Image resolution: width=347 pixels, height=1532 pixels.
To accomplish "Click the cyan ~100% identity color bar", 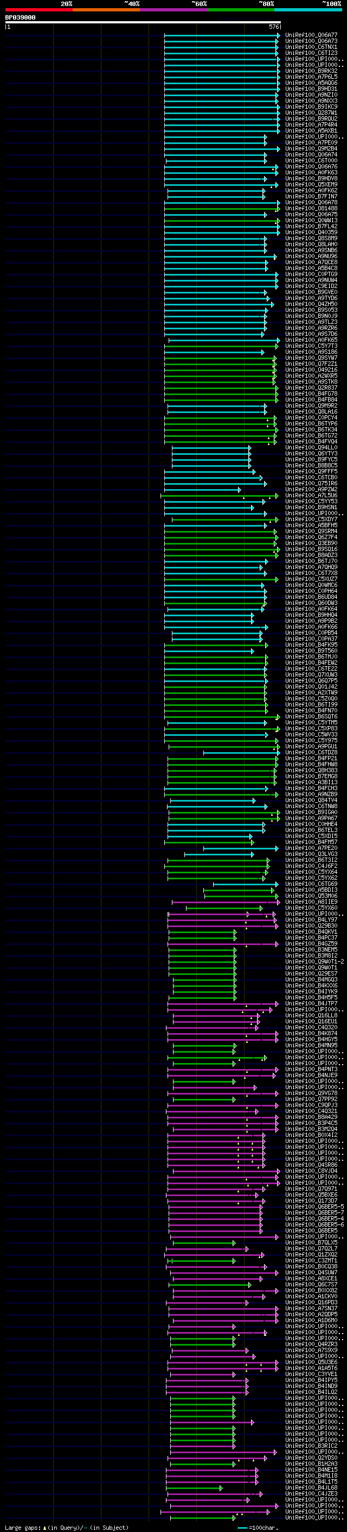I will (308, 10).
